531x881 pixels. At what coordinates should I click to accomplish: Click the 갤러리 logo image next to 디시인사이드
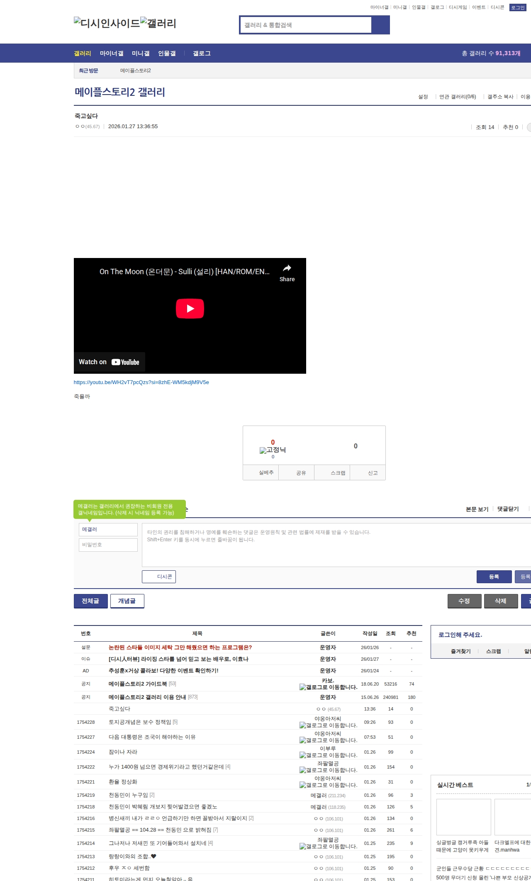tap(158, 23)
